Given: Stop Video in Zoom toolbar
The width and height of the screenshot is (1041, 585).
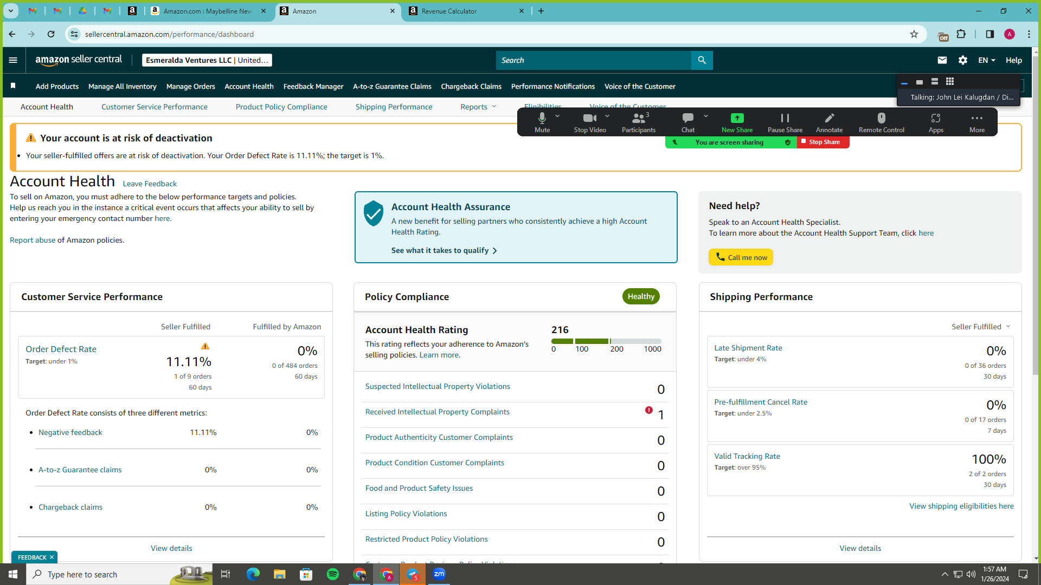Looking at the screenshot, I should click(590, 122).
